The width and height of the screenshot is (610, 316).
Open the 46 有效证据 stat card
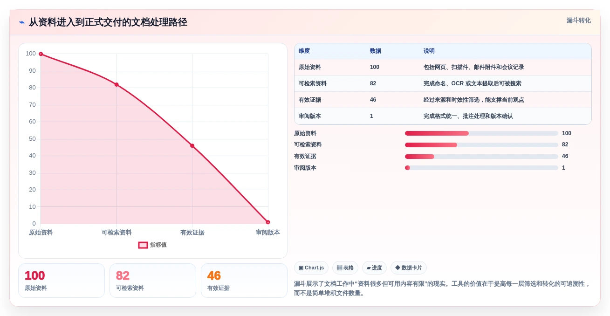(x=244, y=281)
